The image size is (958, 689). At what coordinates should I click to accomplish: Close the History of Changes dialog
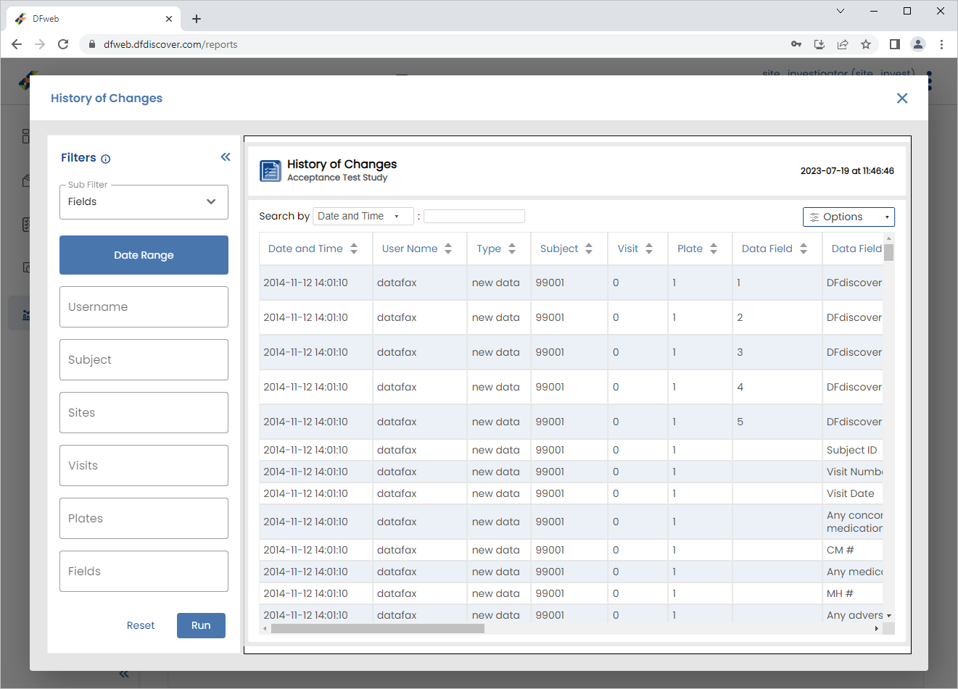[902, 98]
